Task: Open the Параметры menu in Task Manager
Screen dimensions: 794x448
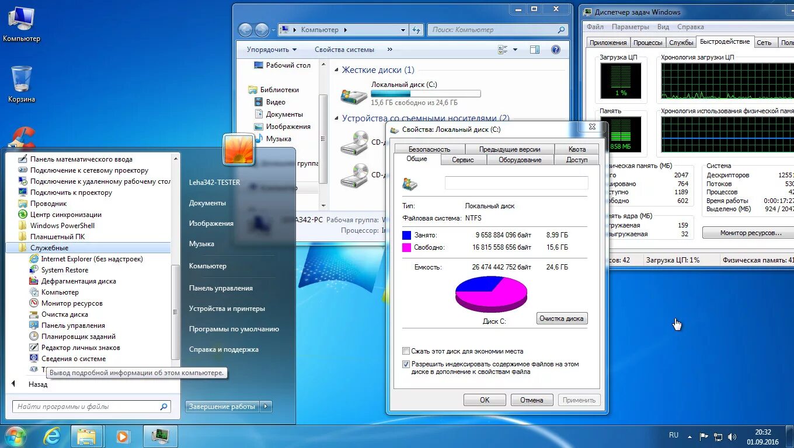Action: [x=630, y=27]
